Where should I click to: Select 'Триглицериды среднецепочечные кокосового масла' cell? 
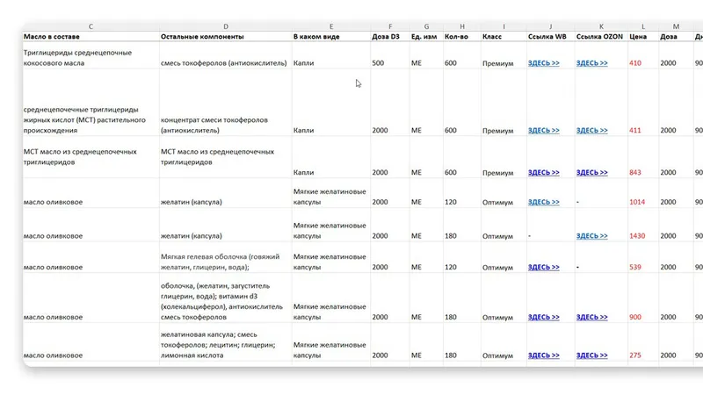pyautogui.click(x=91, y=55)
